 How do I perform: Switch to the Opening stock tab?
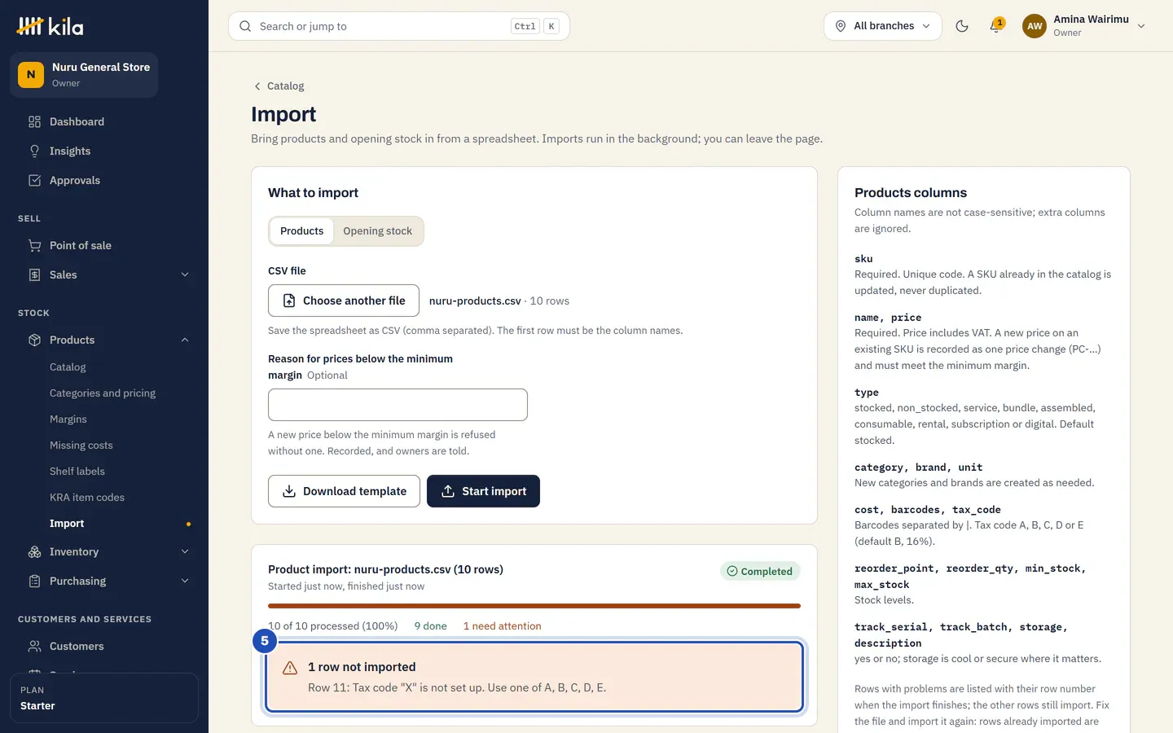point(377,231)
